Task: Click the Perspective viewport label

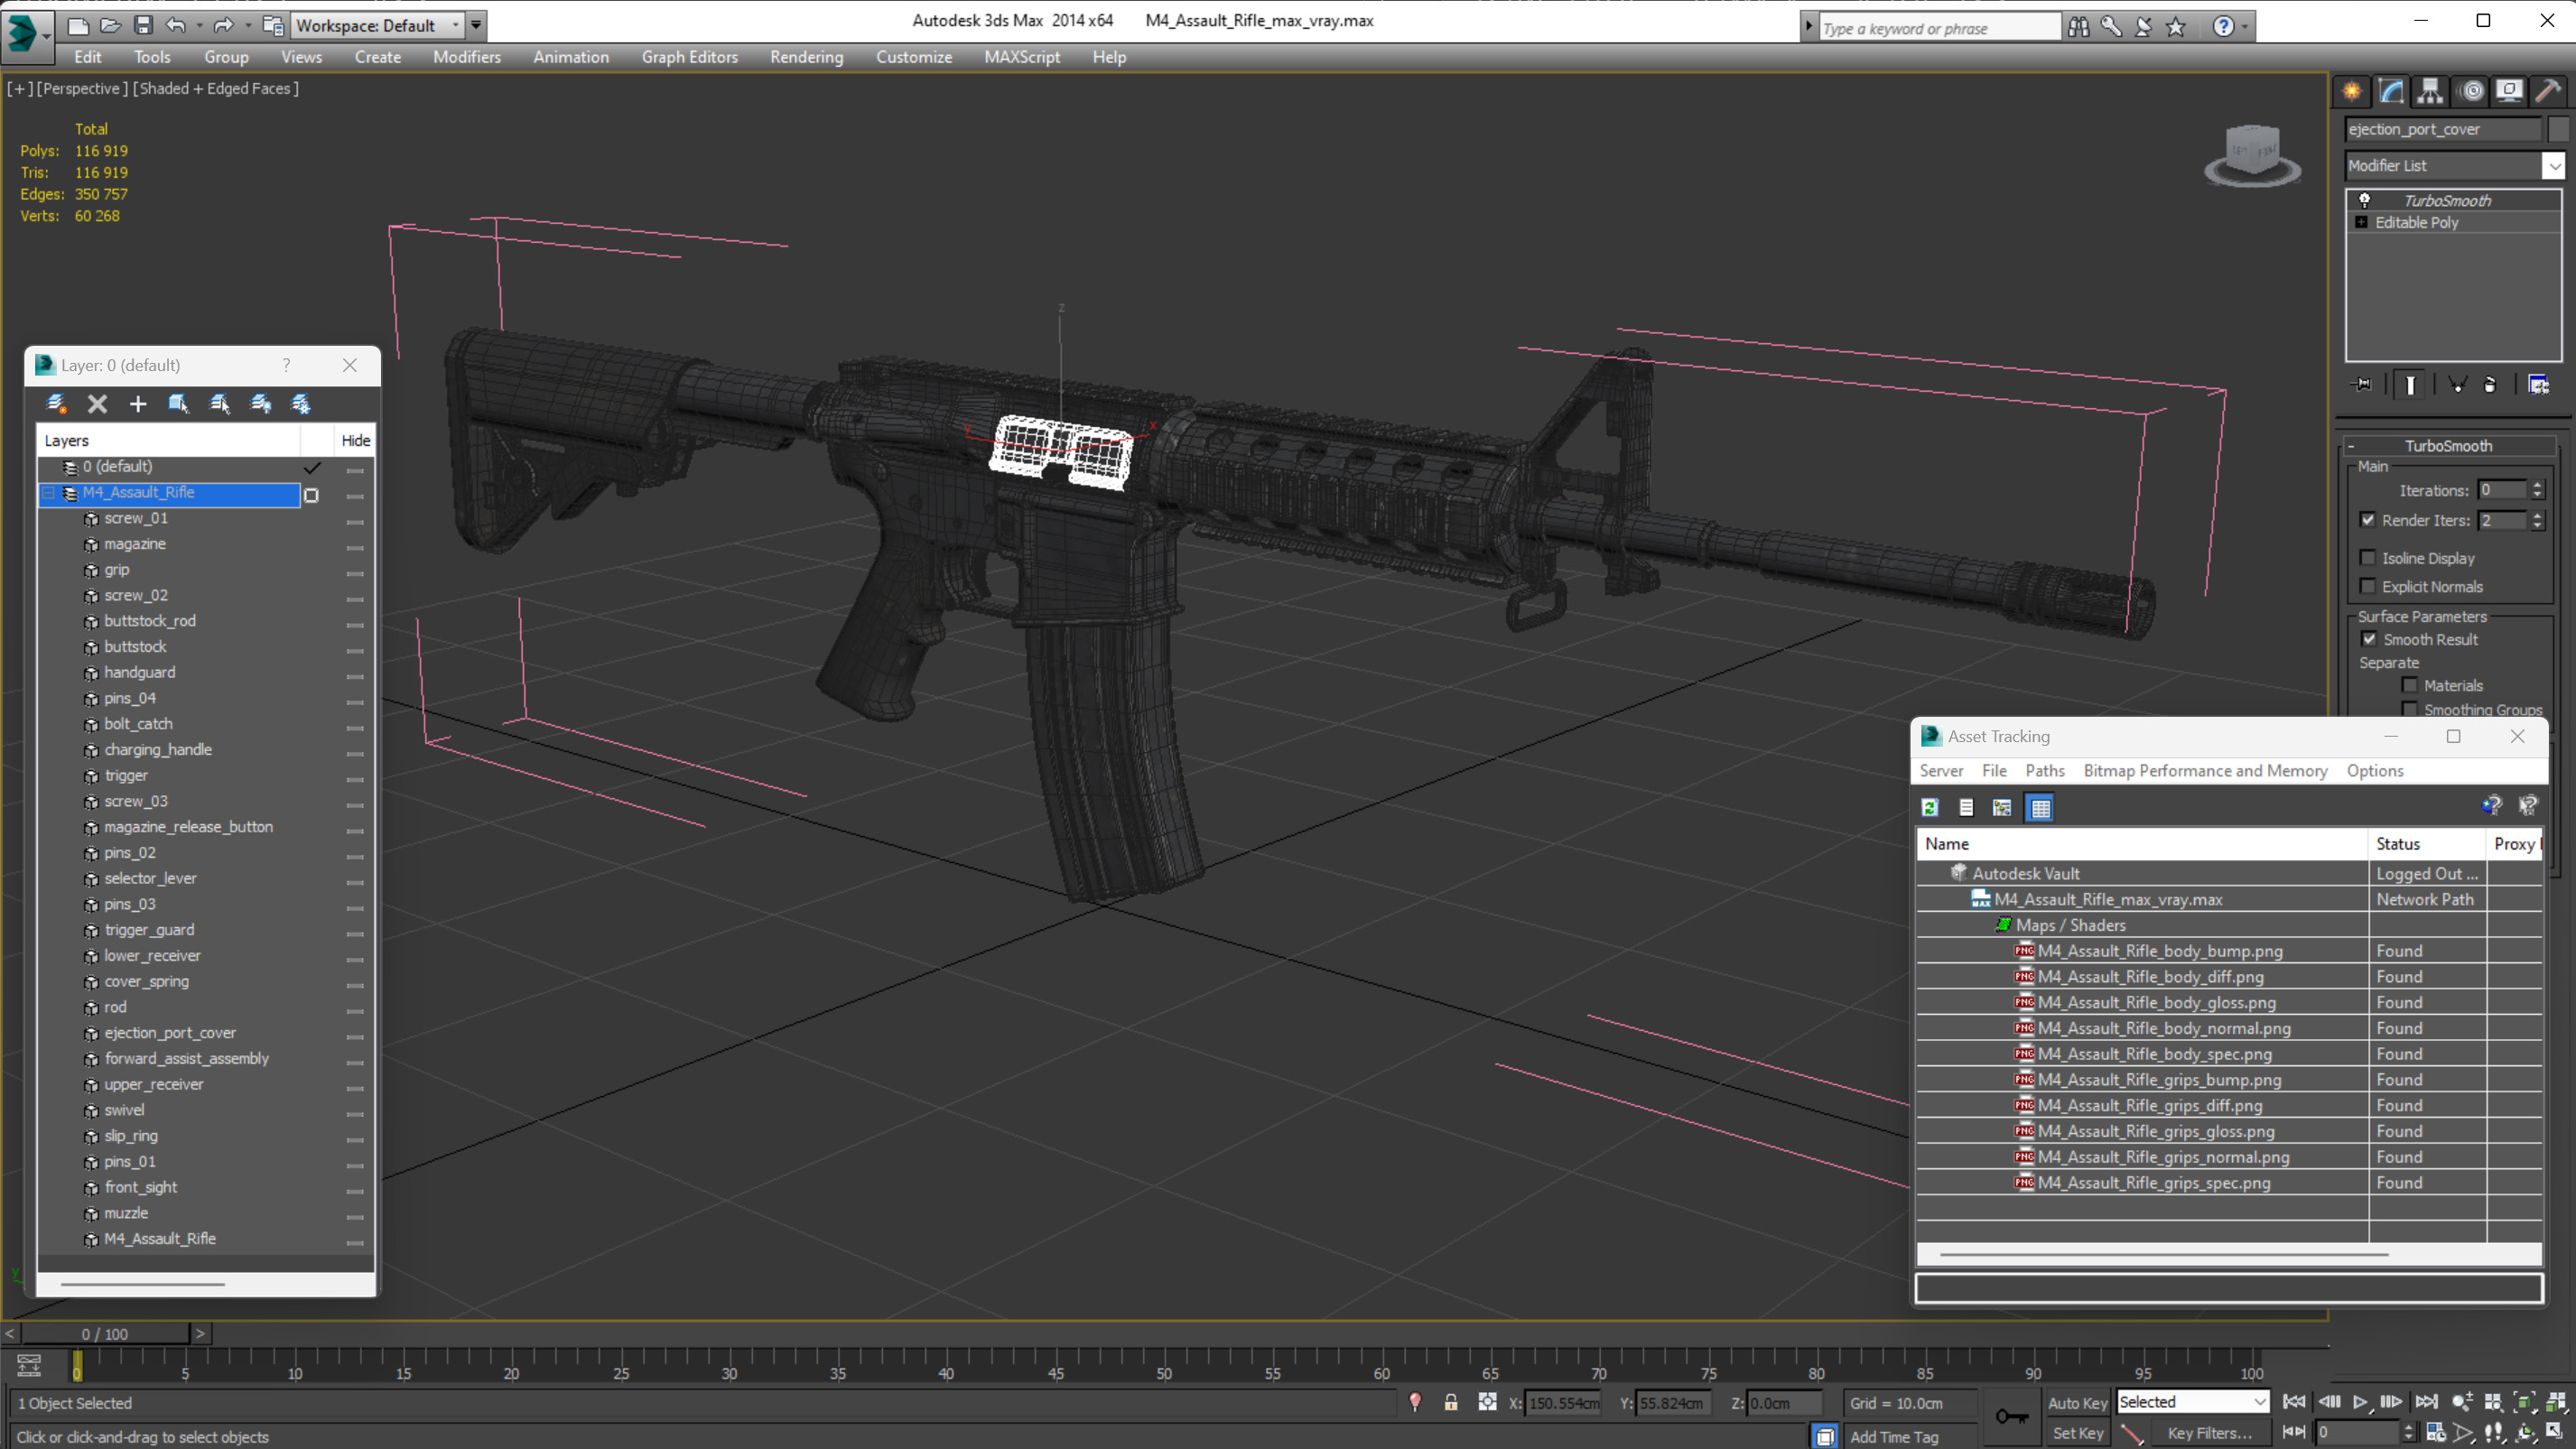Action: click(x=82, y=88)
